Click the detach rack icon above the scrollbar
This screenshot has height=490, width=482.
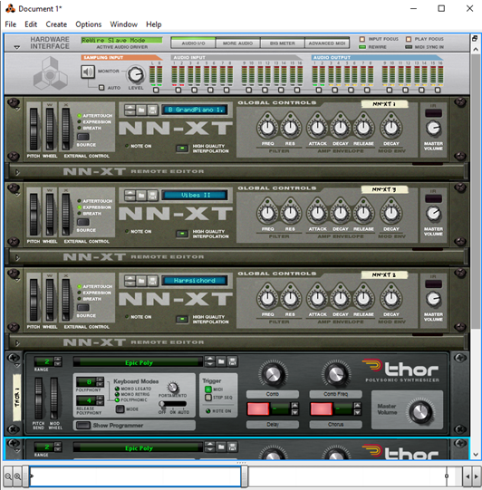tap(475, 38)
